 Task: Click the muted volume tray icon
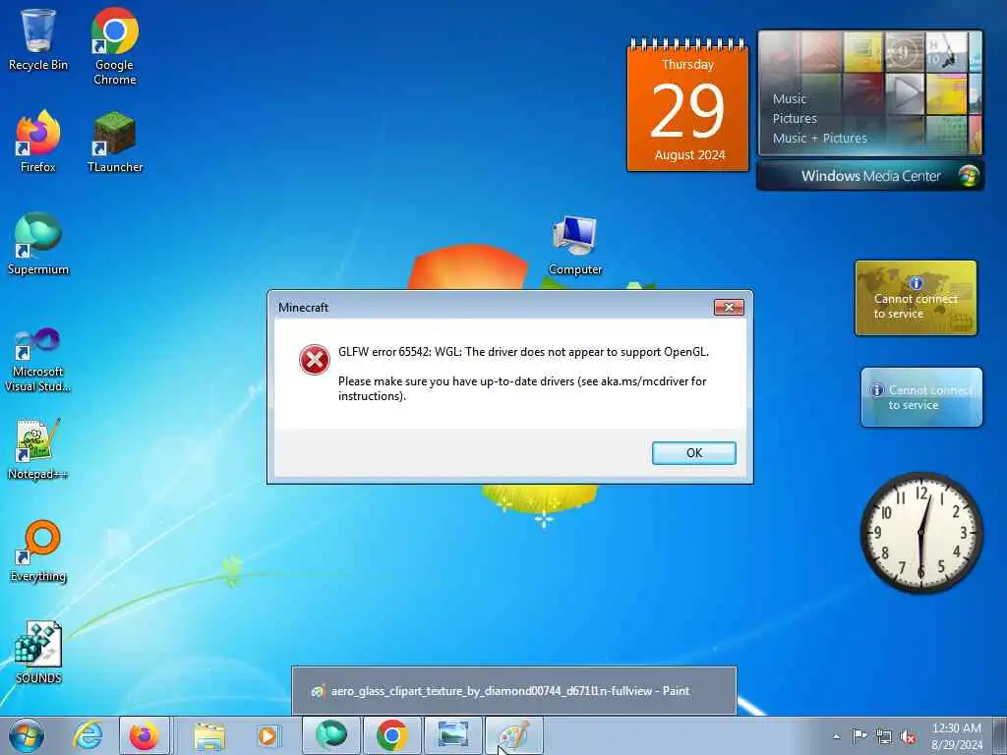coord(908,736)
